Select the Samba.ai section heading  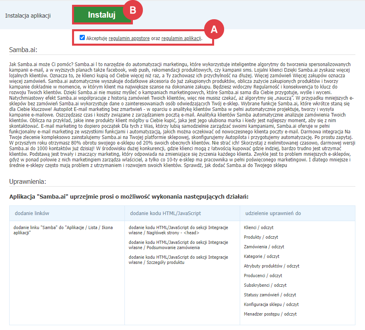pyautogui.click(x=23, y=50)
